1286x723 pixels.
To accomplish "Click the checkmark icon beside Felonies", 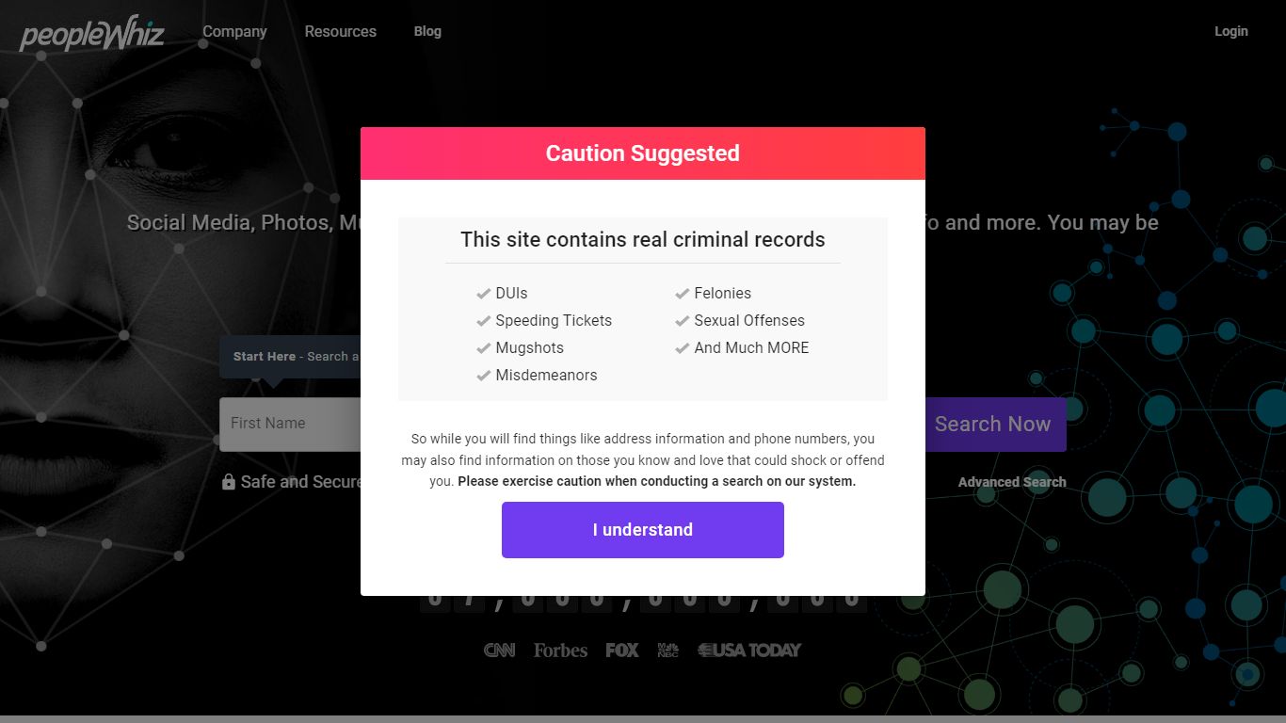I will [x=683, y=294].
